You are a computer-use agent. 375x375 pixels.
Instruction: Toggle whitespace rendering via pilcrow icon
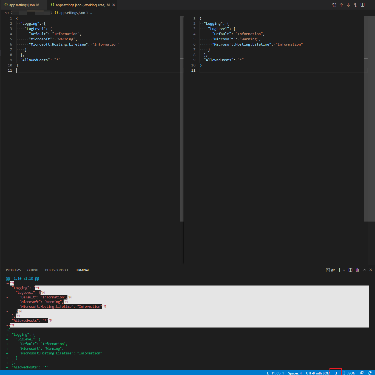355,5
